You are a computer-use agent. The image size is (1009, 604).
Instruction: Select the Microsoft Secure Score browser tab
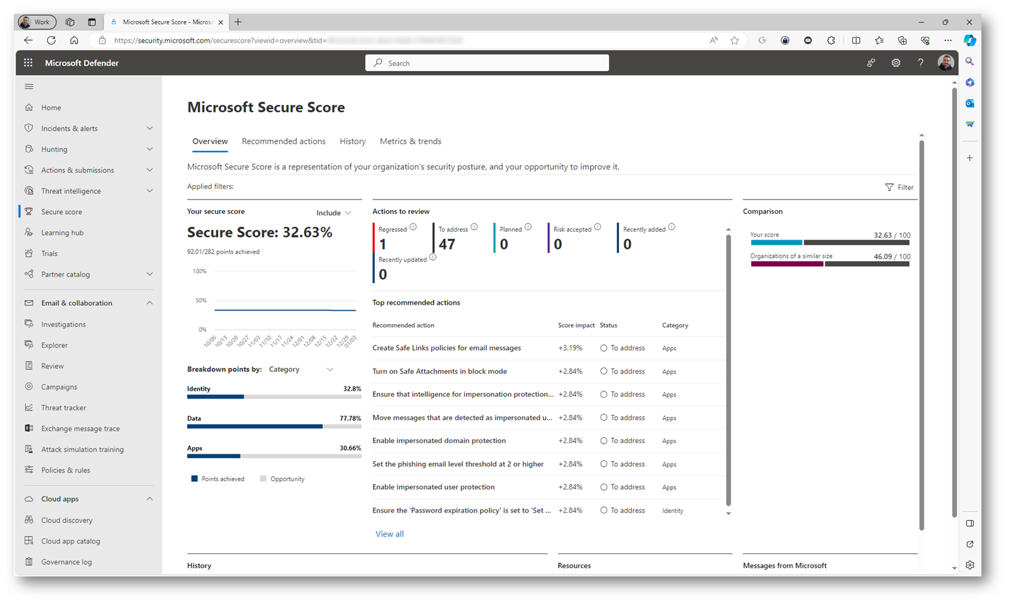point(167,22)
